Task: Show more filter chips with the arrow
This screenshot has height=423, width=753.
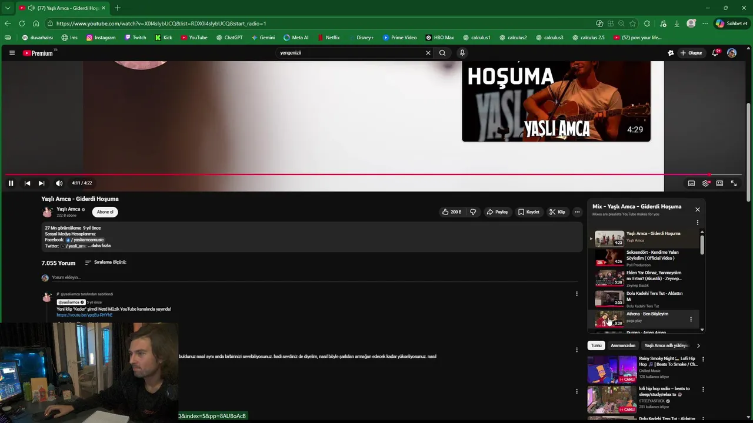Action: [698, 345]
